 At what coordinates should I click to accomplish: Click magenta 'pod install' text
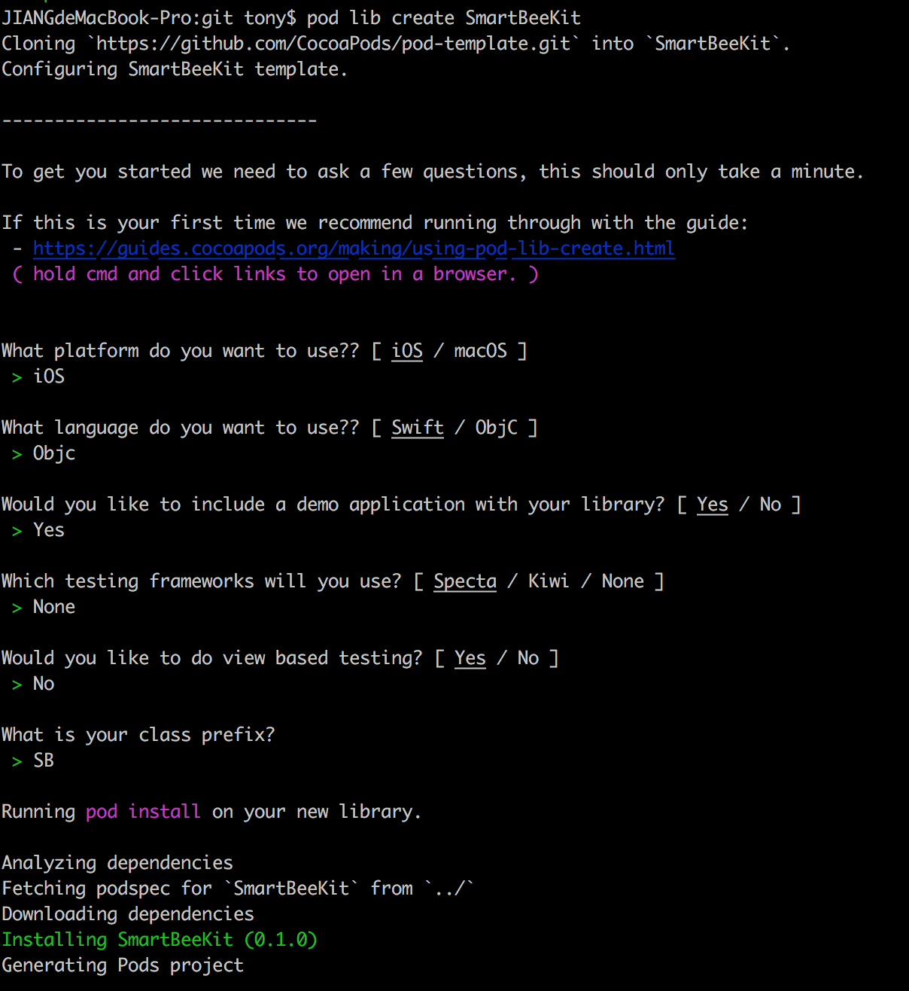[x=143, y=812]
